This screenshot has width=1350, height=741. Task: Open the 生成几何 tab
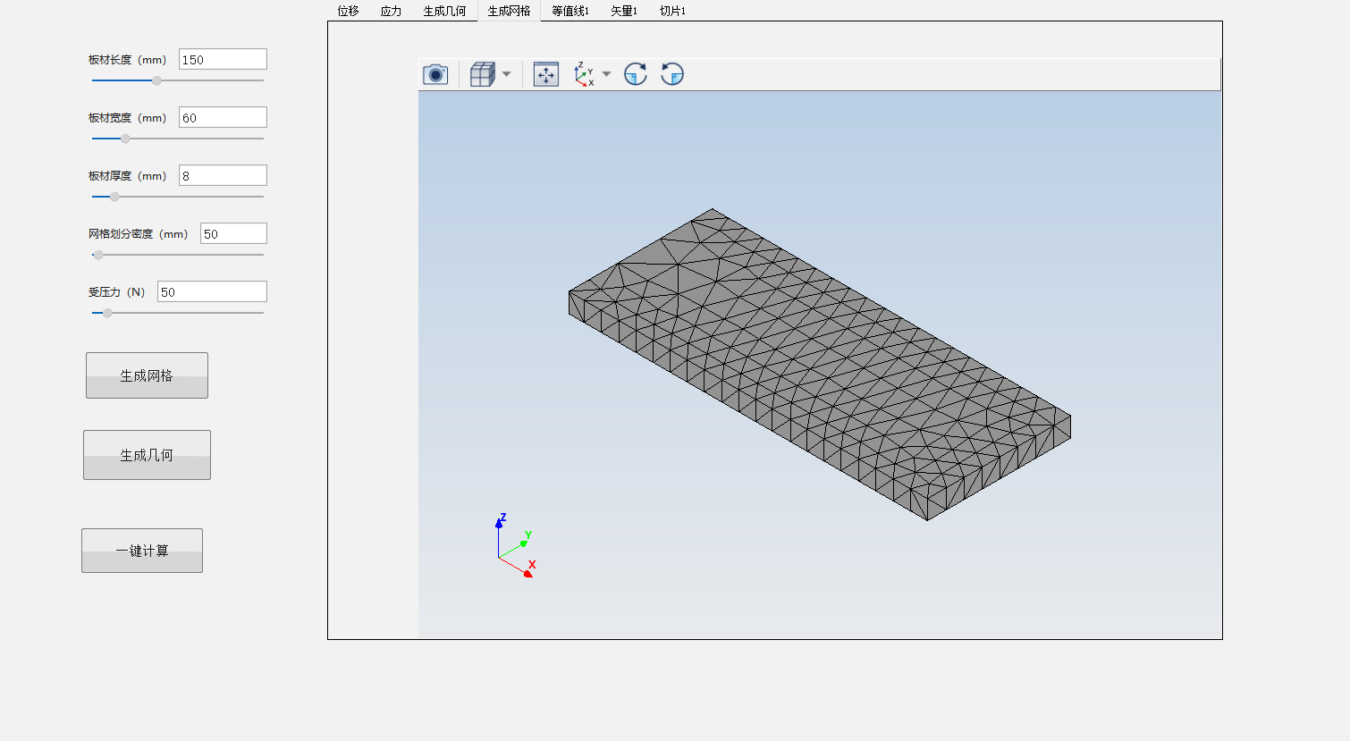[445, 11]
